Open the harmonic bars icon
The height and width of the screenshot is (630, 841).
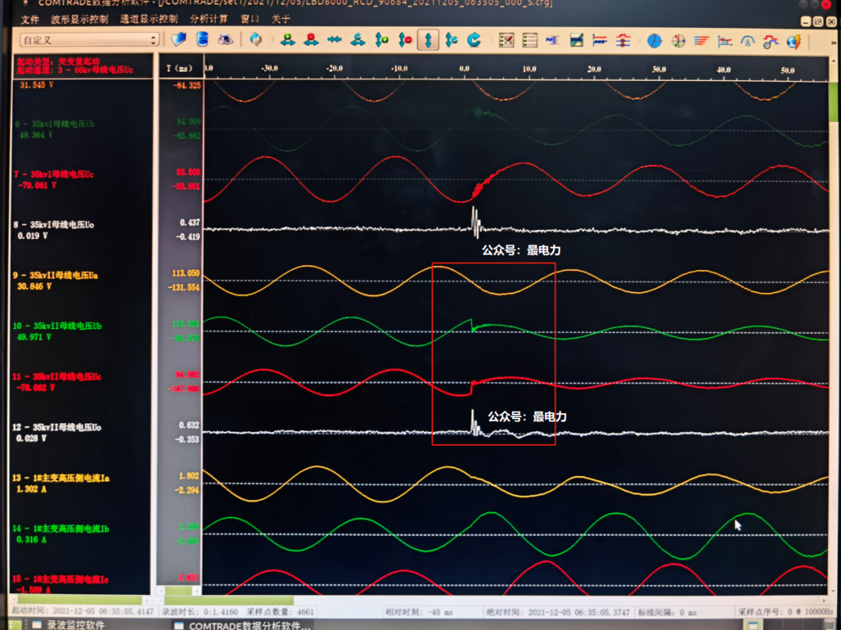pos(701,40)
